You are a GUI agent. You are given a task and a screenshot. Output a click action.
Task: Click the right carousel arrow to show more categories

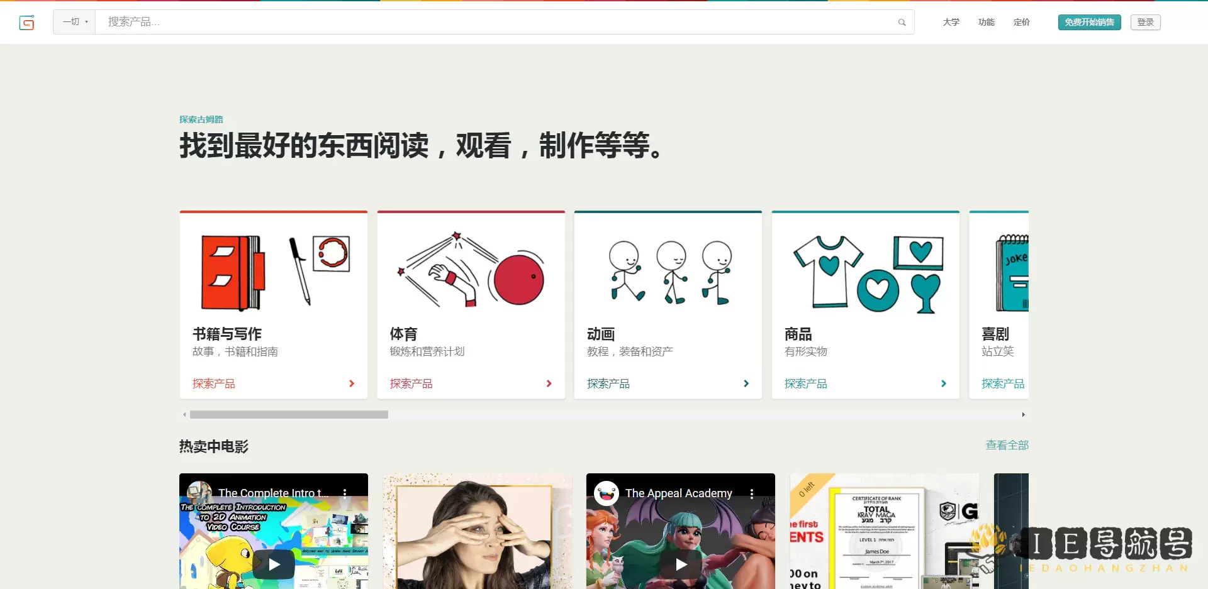click(1024, 414)
